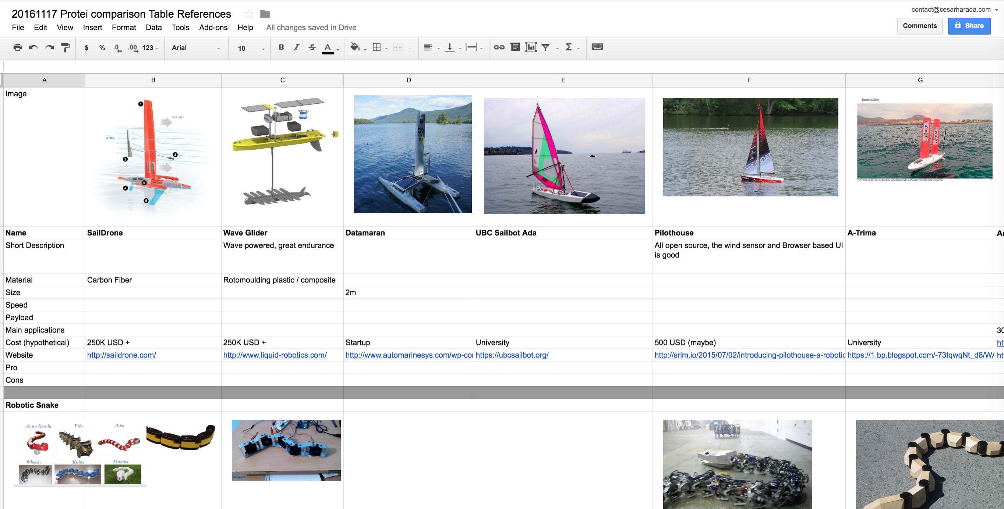Select the 'Robotic Snake' cell
1004x509 pixels.
45,405
